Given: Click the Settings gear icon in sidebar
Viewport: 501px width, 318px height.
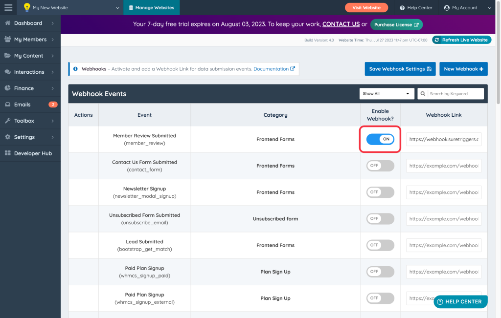Looking at the screenshot, I should (8, 137).
